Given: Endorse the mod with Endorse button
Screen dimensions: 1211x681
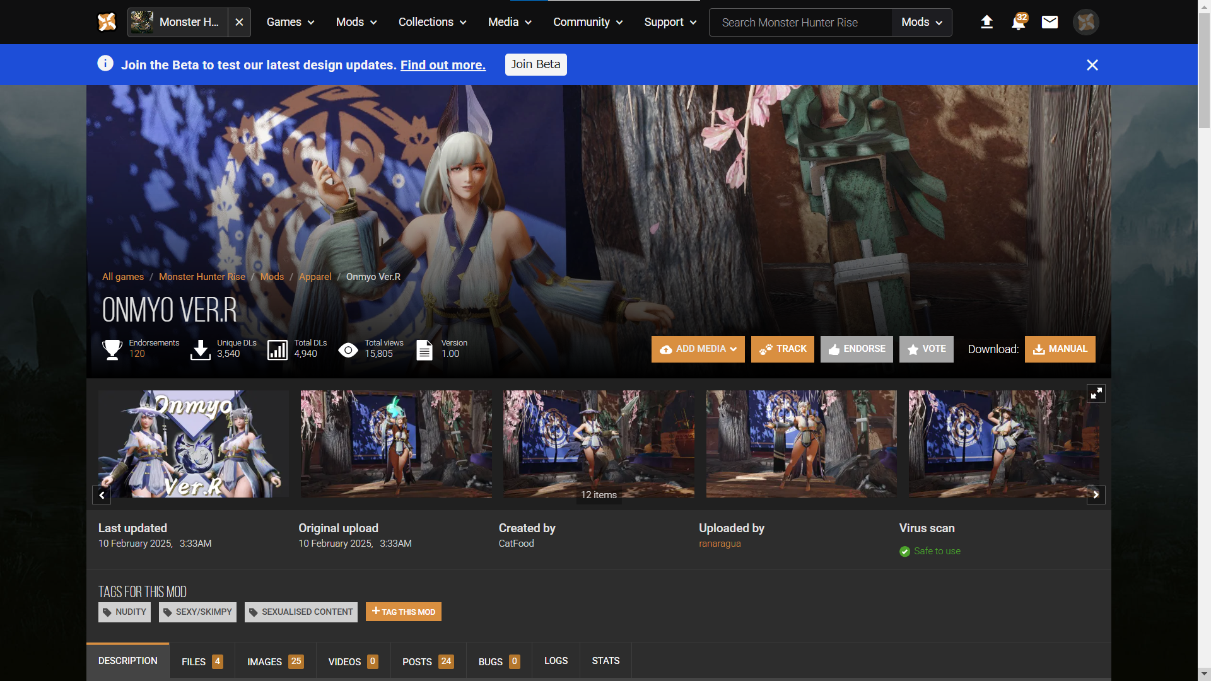Looking at the screenshot, I should 857,349.
